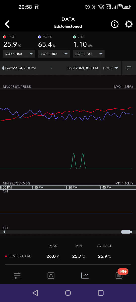Tap the 8:45 PM time axis marker
The height and width of the screenshot is (302, 136).
106,187
